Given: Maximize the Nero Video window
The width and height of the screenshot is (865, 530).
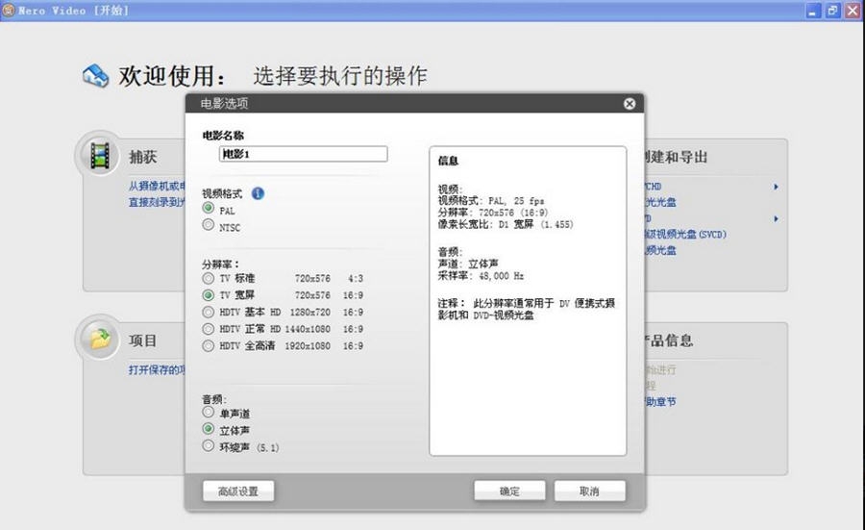Looking at the screenshot, I should click(x=832, y=10).
